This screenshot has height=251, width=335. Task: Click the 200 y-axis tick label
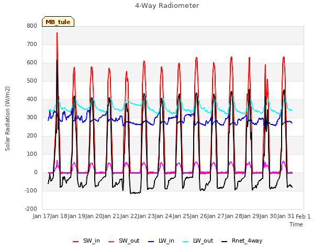[32, 136]
